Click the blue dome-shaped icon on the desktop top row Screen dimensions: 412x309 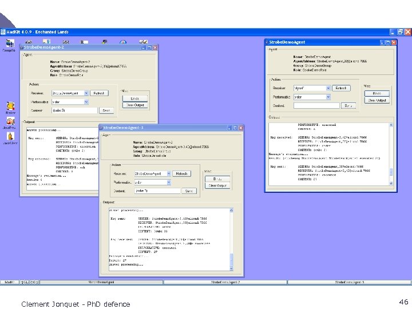123,42
